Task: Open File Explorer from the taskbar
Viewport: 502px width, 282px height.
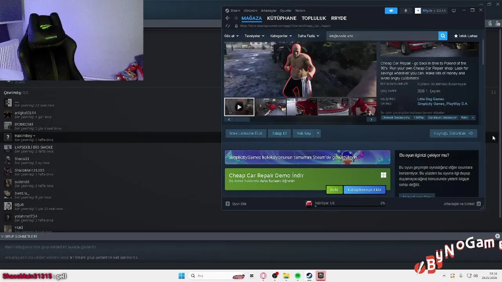Action: pyautogui.click(x=286, y=276)
